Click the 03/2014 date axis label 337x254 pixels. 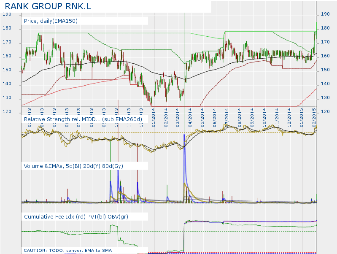[x=177, y=118]
